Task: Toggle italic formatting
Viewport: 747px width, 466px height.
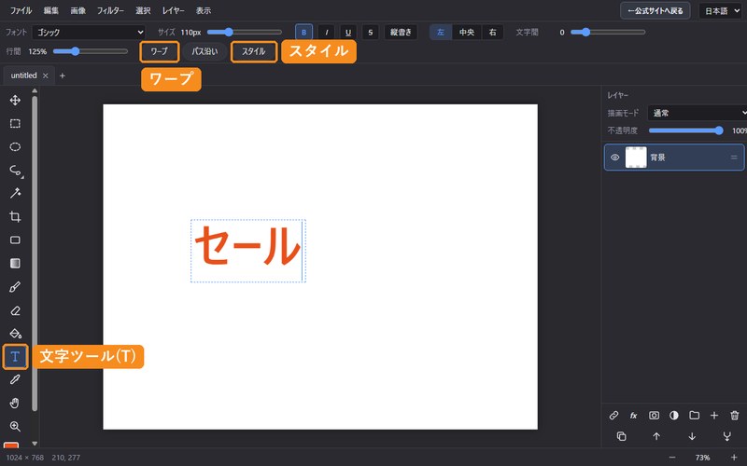Action: pos(326,33)
